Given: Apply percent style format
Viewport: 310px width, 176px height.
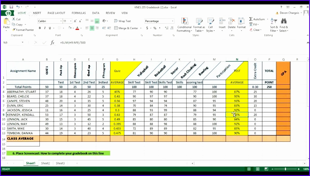Looking at the screenshot, I should click(155, 28).
